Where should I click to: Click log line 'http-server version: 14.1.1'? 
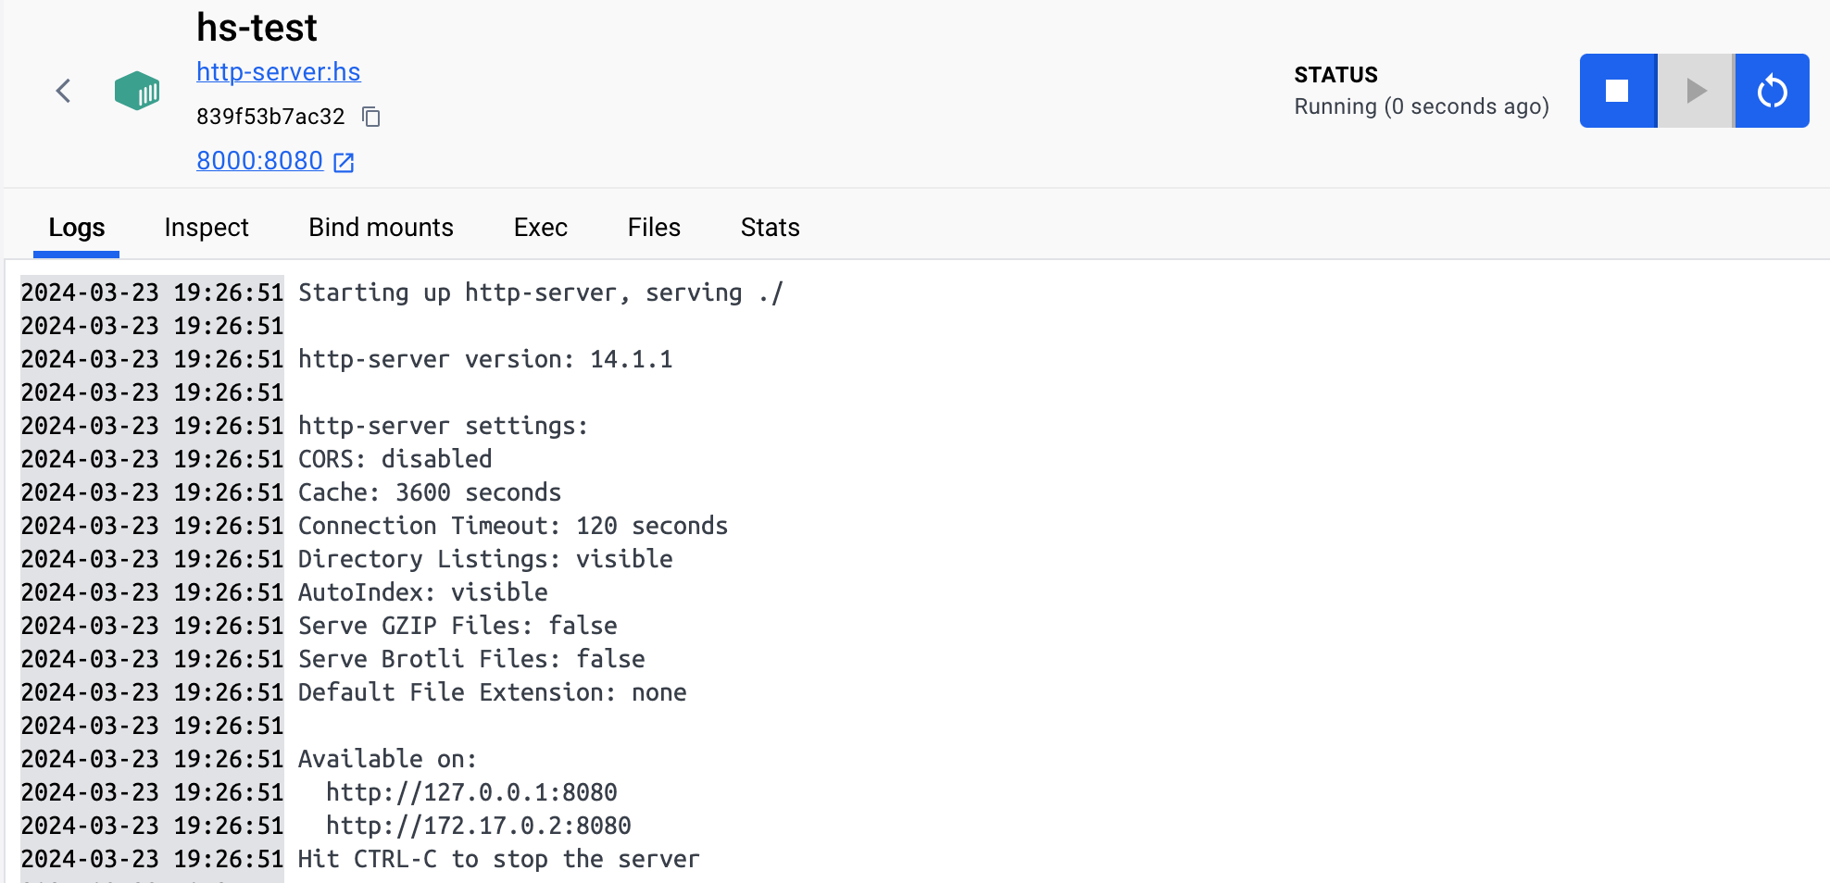click(485, 360)
